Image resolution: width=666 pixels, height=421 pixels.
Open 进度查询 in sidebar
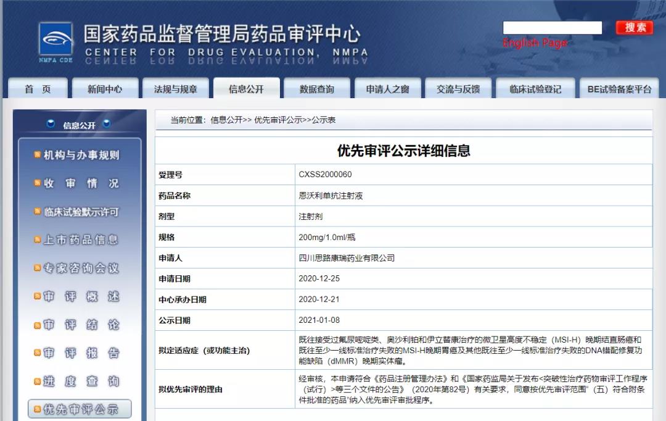pos(81,381)
